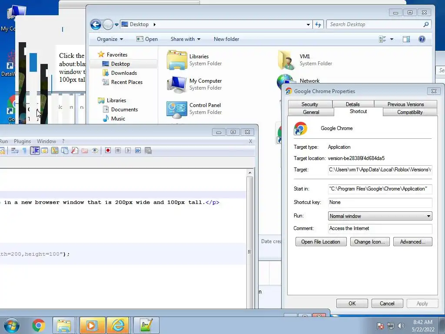The width and height of the screenshot is (445, 334).
Task: Open the Share with dropdown
Action: tap(185, 39)
